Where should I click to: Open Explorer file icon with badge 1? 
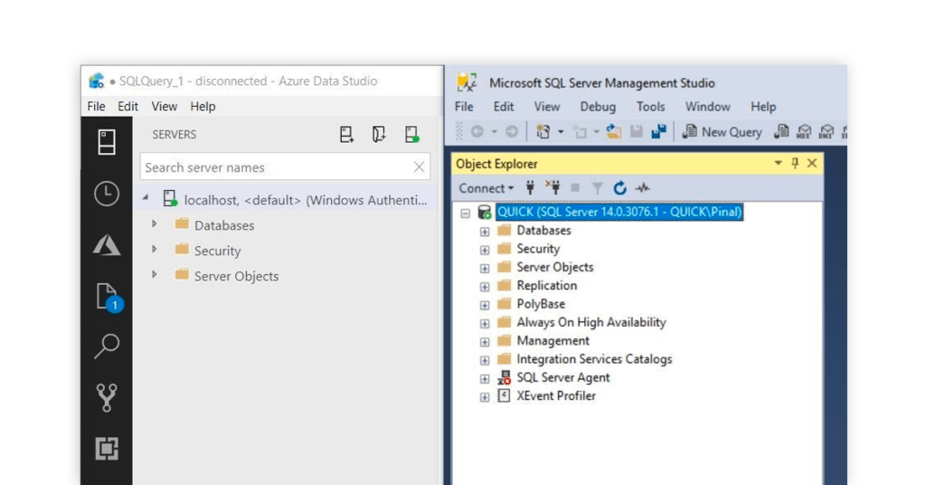click(x=109, y=297)
